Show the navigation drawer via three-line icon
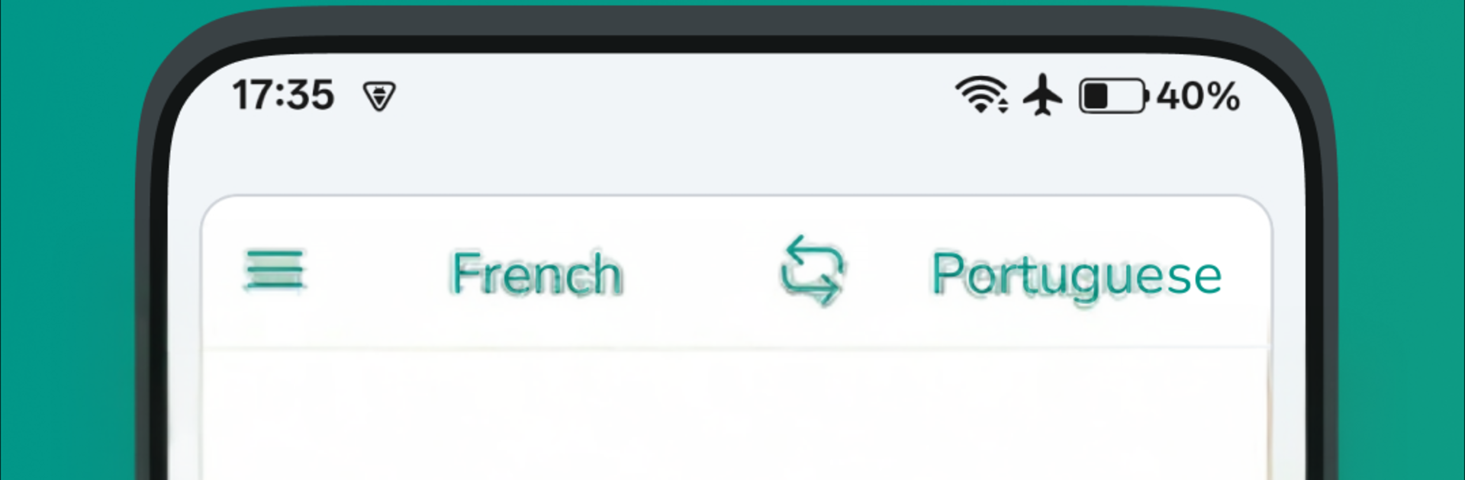Viewport: 1465px width, 480px height. [x=275, y=270]
